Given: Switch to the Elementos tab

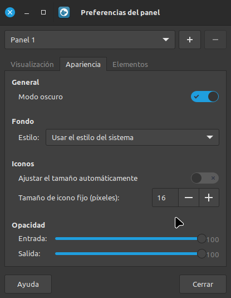Looking at the screenshot, I should pos(130,64).
